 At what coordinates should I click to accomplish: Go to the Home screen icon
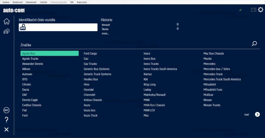[x=6, y=21]
